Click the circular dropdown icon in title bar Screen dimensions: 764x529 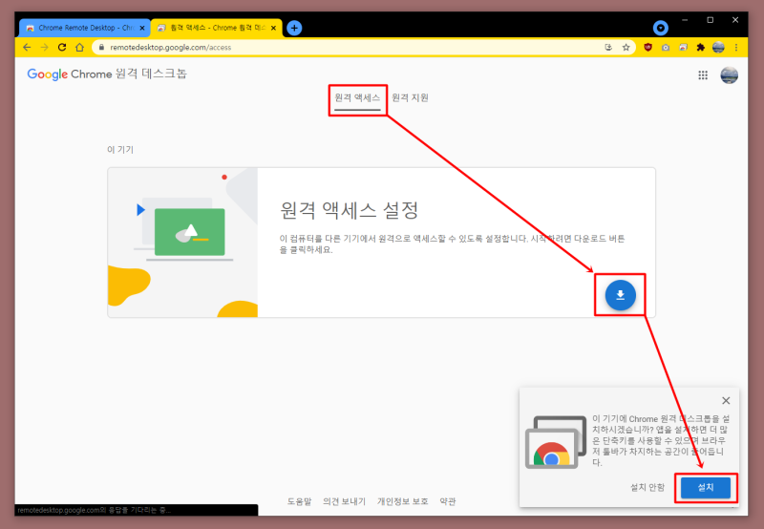660,28
